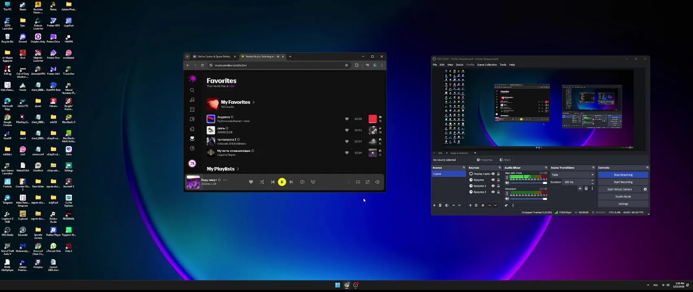Go to the previous track
693x292 pixels.
click(x=272, y=182)
